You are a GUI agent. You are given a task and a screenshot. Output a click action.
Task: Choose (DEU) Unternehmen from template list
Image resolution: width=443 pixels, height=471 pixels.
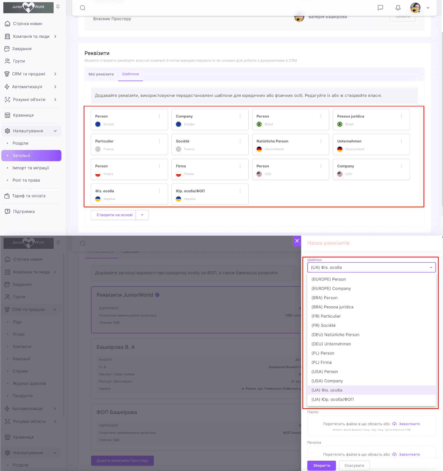click(331, 344)
